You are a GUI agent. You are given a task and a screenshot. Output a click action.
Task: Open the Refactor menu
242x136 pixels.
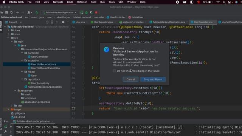click(x=82, y=2)
